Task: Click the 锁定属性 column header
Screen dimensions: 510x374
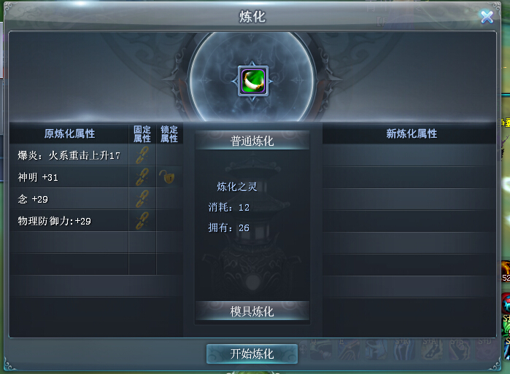Action: tap(169, 134)
